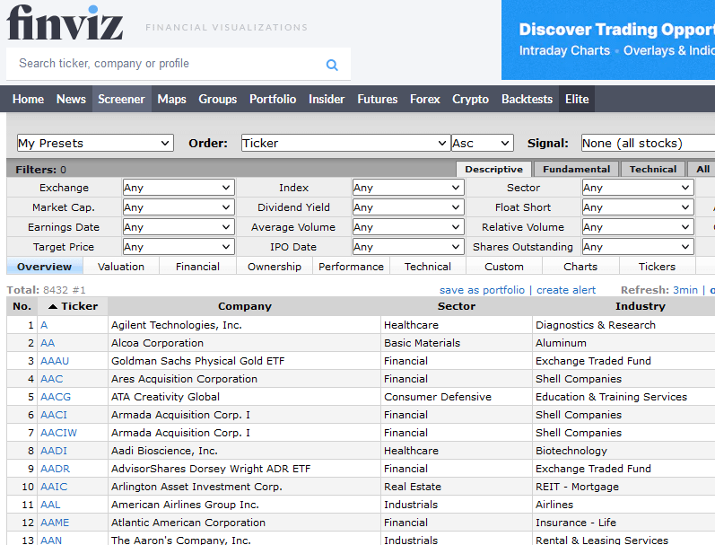
Task: Open the Portfolio menu item
Action: tap(273, 99)
